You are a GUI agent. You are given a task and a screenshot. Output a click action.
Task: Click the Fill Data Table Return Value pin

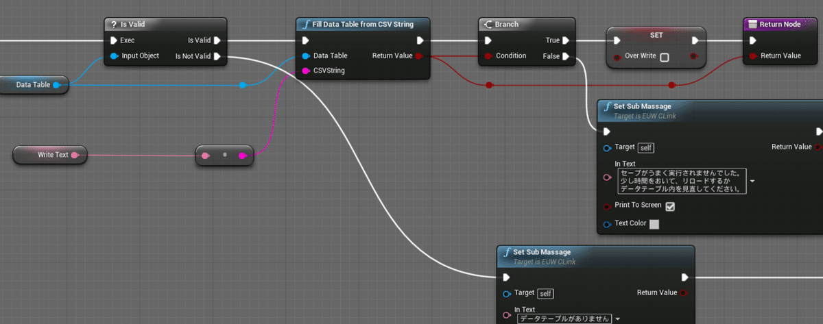point(419,56)
